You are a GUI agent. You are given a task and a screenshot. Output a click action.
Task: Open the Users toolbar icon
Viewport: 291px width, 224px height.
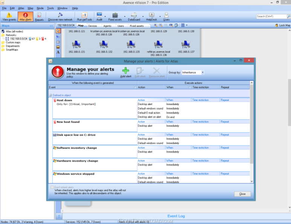click(x=166, y=17)
